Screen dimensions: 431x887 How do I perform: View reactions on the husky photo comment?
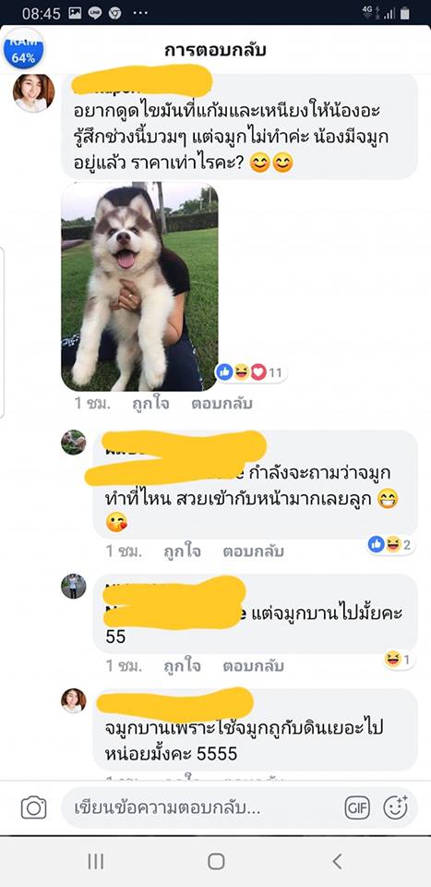click(251, 372)
